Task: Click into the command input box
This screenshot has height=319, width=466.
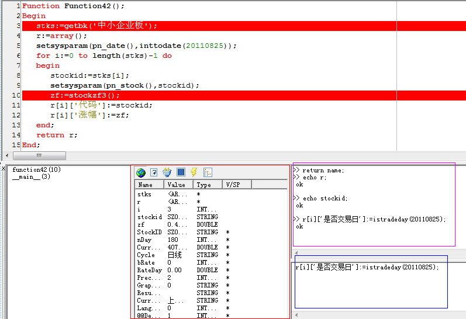Action: pyautogui.click(x=371, y=282)
